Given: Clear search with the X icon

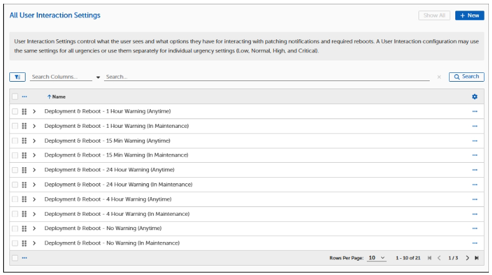Looking at the screenshot, I should pos(439,77).
